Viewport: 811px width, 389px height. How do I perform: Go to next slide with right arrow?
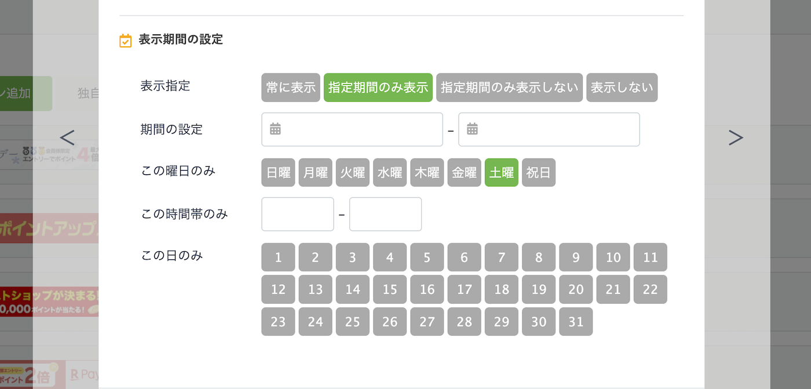coord(735,138)
